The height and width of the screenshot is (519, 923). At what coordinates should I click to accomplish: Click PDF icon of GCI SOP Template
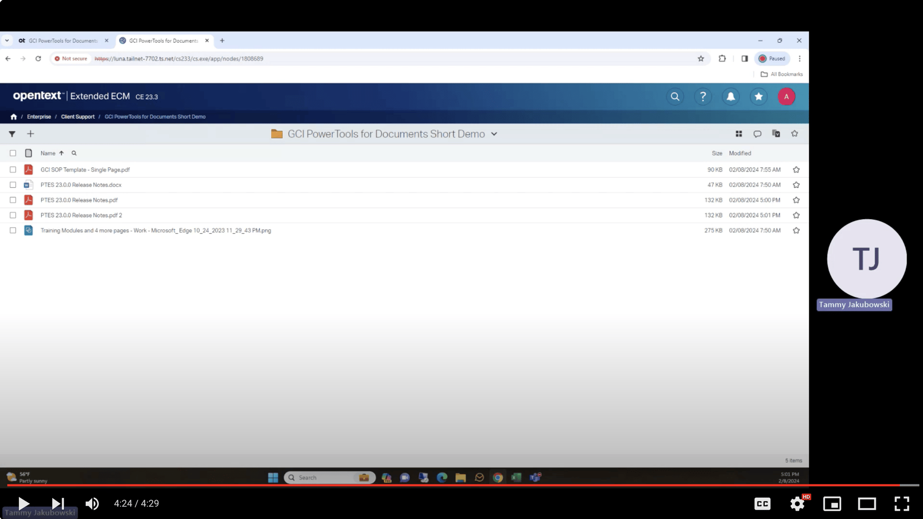click(x=29, y=169)
